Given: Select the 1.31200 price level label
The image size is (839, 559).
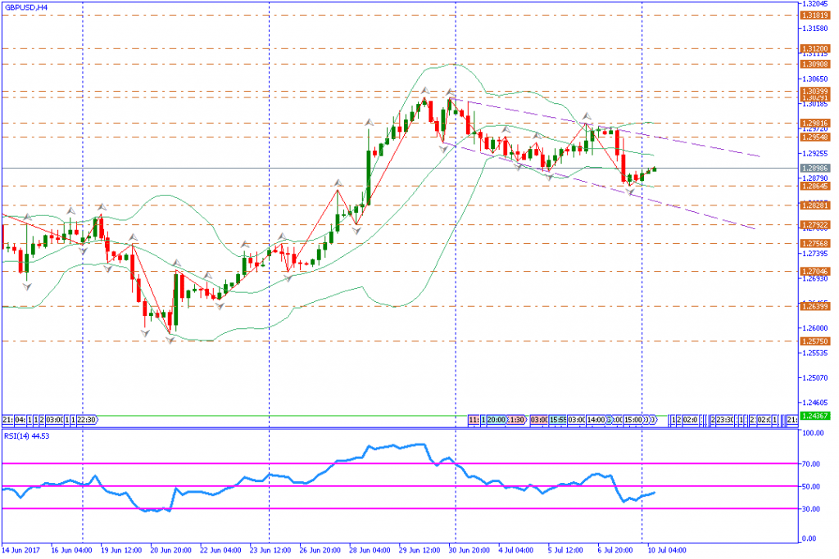Looking at the screenshot, I should tap(814, 48).
